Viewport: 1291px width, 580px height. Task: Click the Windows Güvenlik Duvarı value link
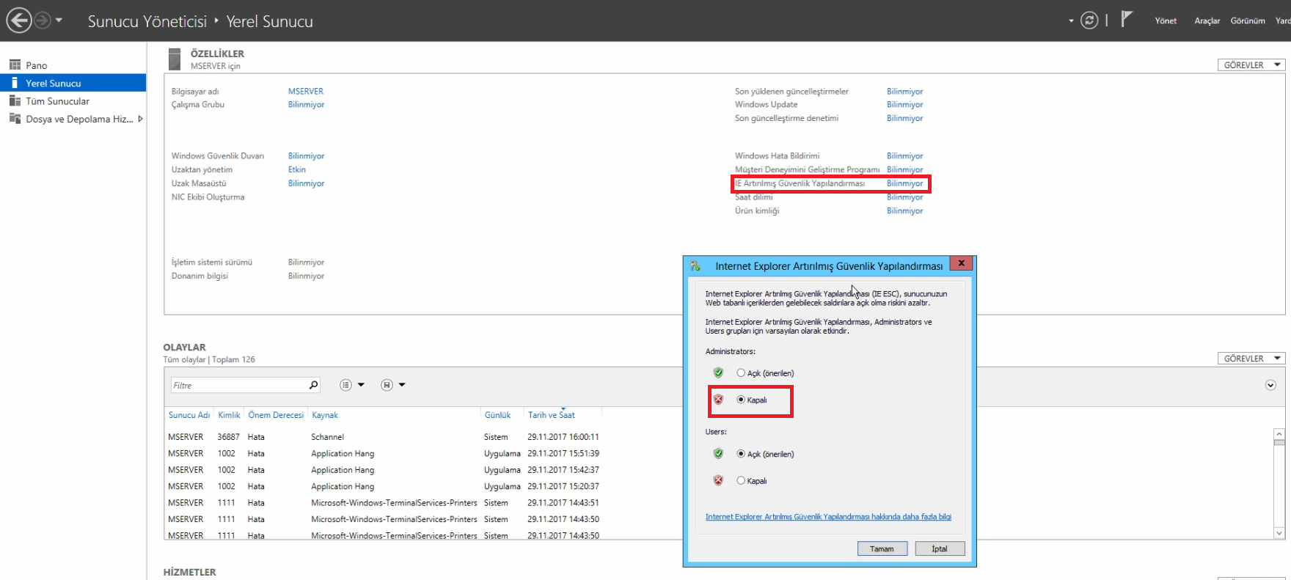[306, 156]
